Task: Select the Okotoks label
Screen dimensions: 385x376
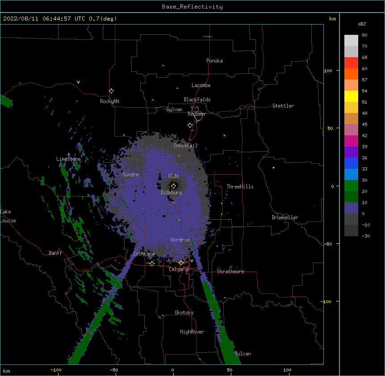Action: (x=184, y=313)
